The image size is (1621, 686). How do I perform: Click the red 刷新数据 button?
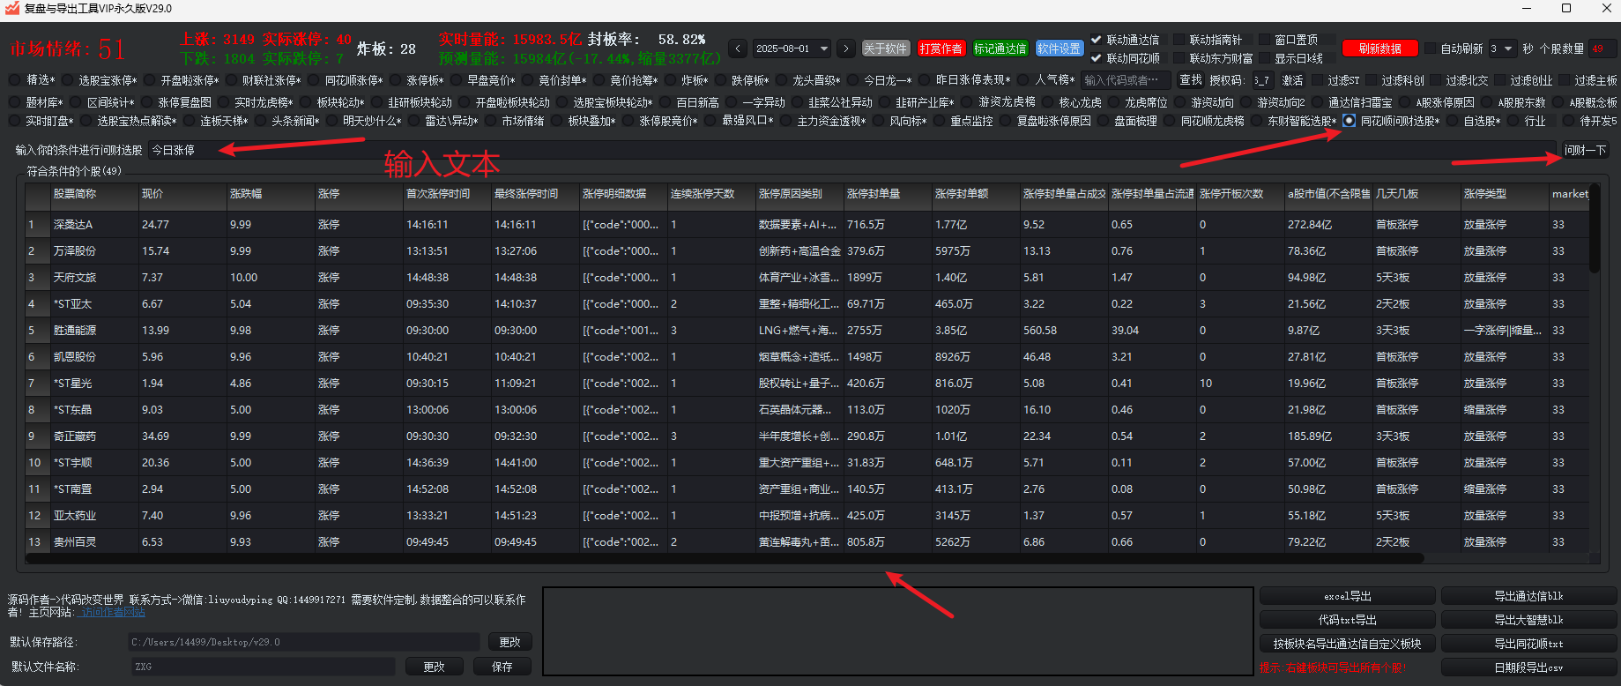[1380, 48]
